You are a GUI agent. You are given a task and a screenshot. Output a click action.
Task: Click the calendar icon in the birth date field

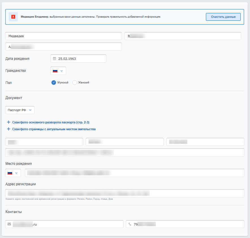tap(55, 58)
